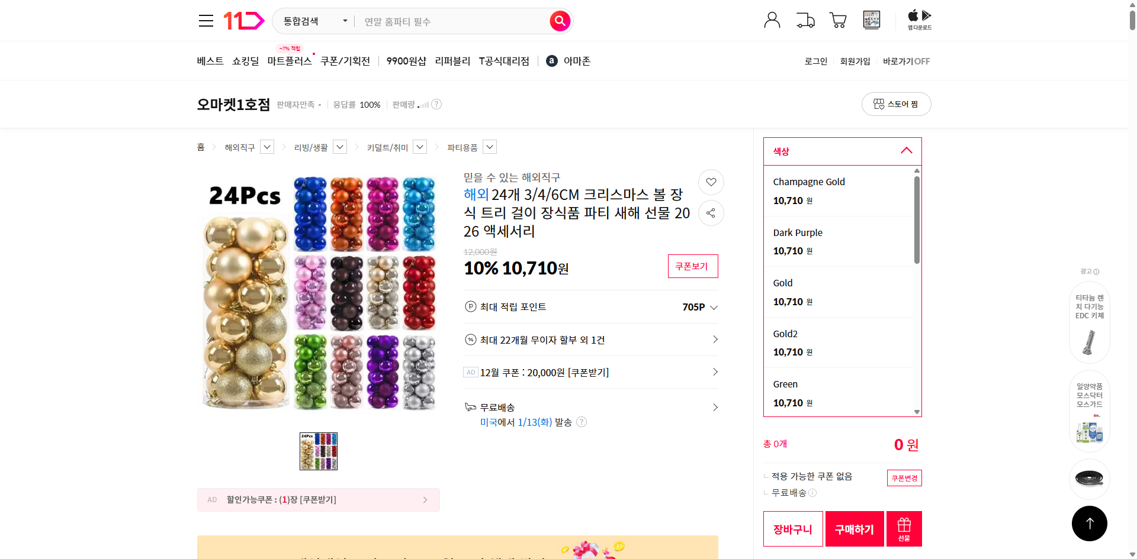Open the my account person icon
The height and width of the screenshot is (559, 1137).
click(x=772, y=20)
